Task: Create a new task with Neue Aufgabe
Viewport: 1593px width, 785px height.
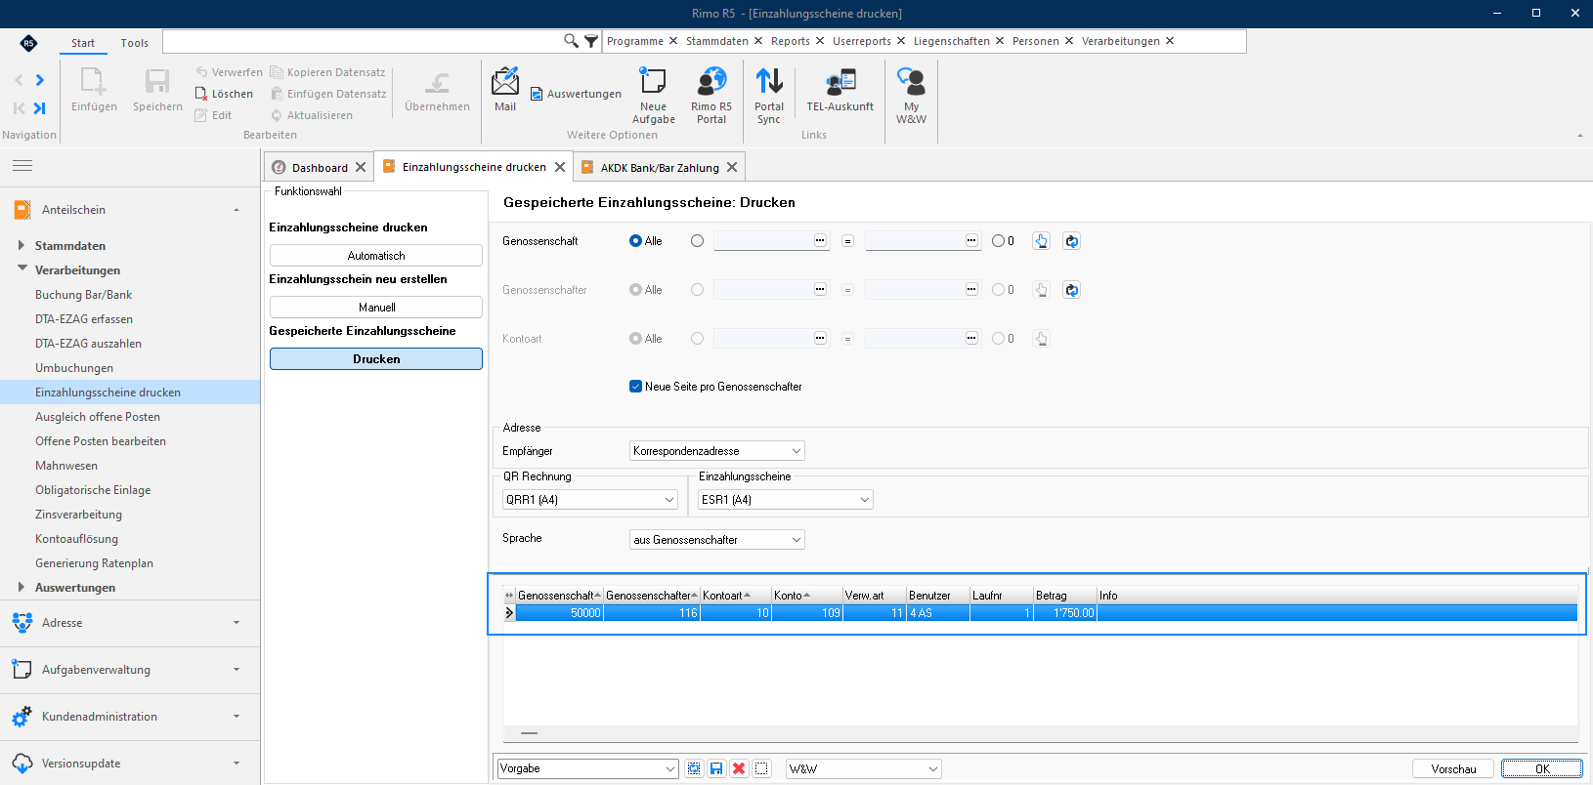Action: pos(653,96)
